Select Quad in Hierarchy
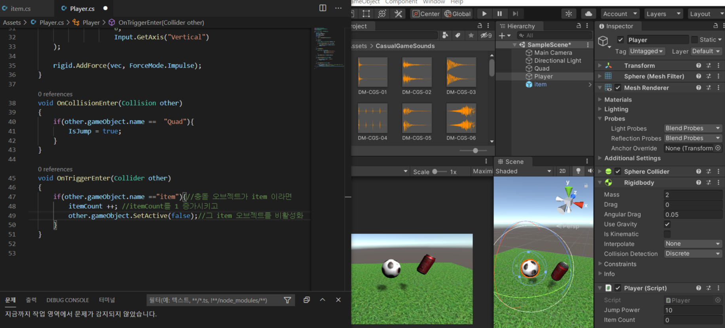Viewport: 725px width, 328px height. coord(542,68)
